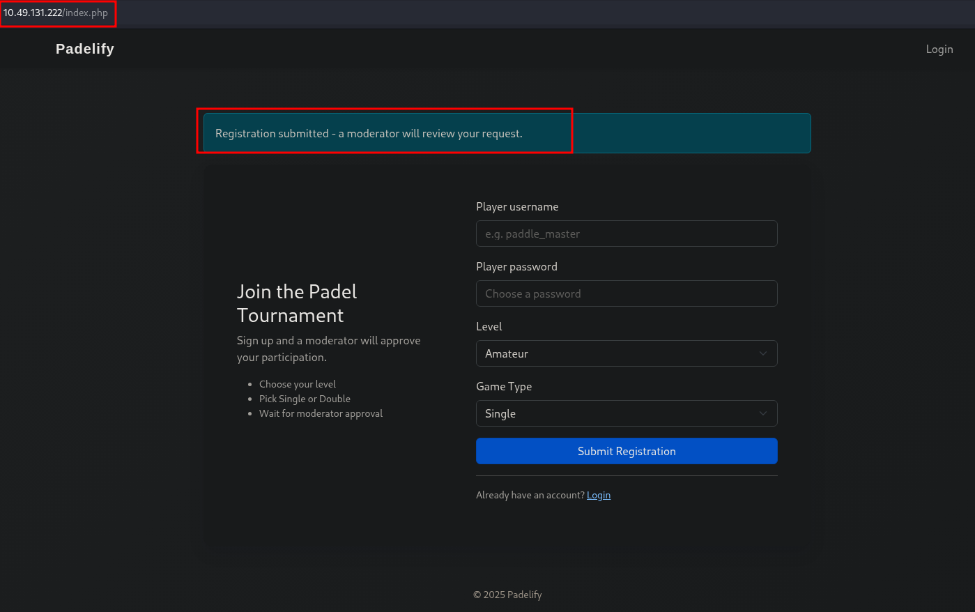Click the "Pick Single or Double" bullet item
This screenshot has height=612, width=975.
point(305,399)
